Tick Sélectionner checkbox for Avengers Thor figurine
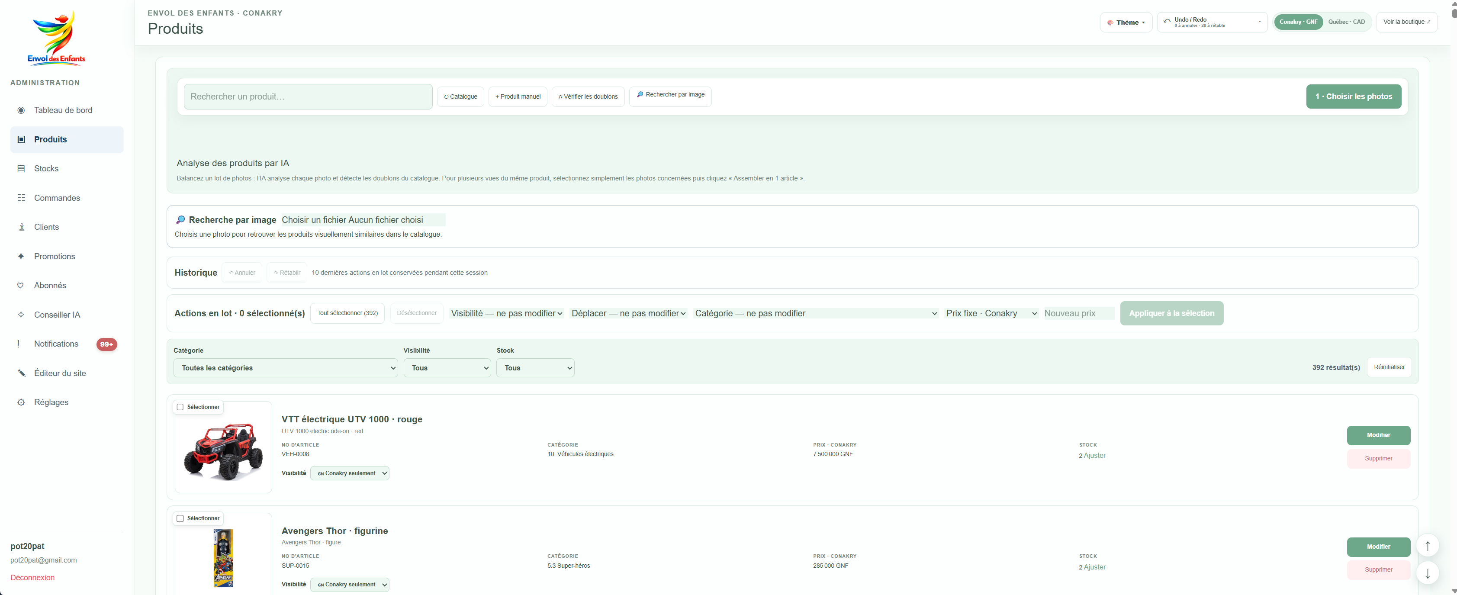Screen dimensions: 1457x595 (180, 518)
